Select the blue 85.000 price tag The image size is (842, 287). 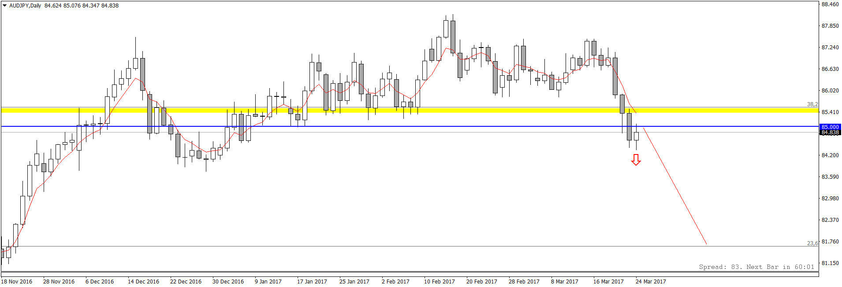pos(830,127)
